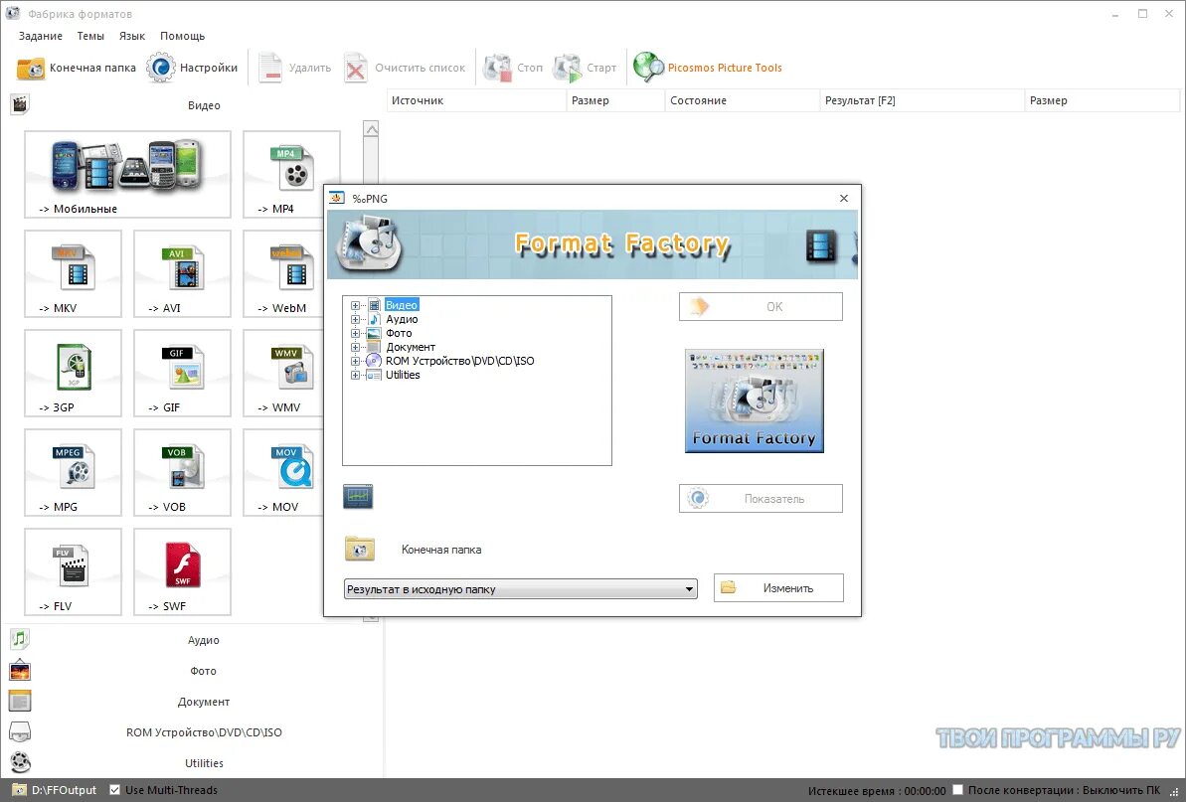Select Видео item in dialog tree
Screen dimensions: 1186x802
[402, 305]
